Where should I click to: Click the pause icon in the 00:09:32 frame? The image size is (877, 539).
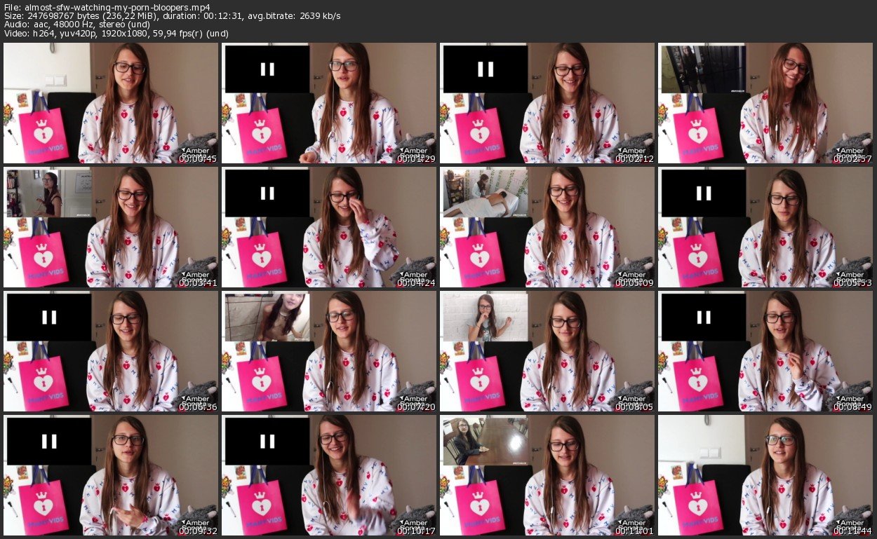coord(48,441)
